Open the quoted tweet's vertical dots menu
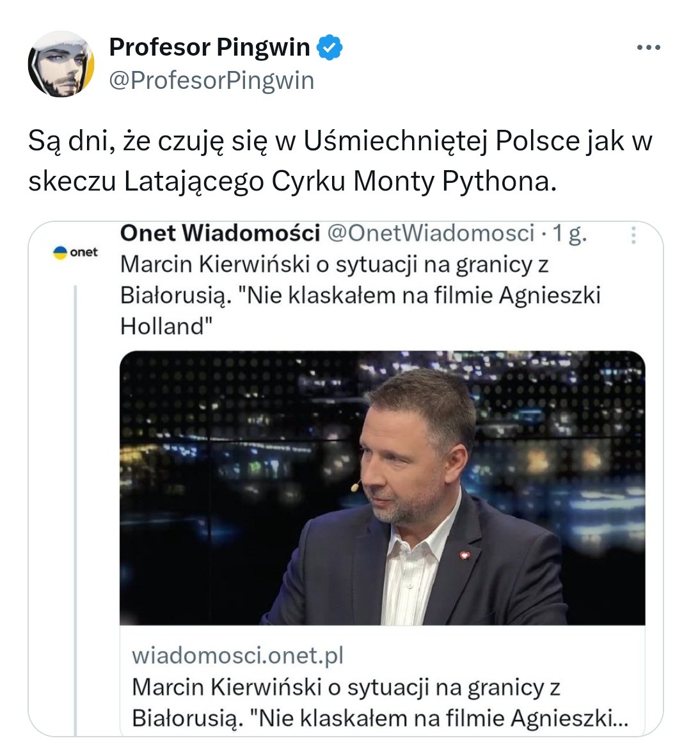 click(x=633, y=235)
